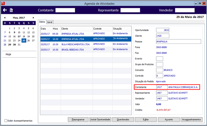The height and width of the screenshot is (126, 207).
Task: Click the Controle code field with A
Action: (160, 76)
